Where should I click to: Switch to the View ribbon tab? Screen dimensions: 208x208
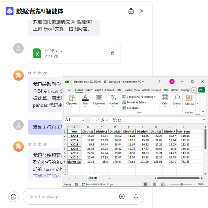[137, 90]
